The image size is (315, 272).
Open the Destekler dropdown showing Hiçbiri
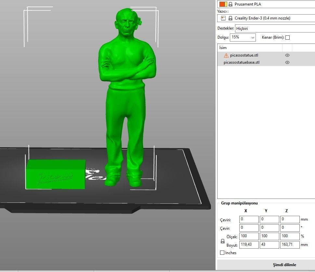coord(275,29)
